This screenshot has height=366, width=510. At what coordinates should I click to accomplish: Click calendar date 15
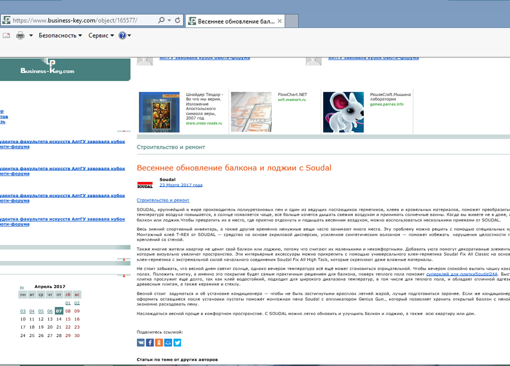[x=68, y=319]
